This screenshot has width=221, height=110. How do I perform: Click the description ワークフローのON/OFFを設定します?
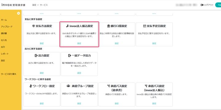pos(42,94)
